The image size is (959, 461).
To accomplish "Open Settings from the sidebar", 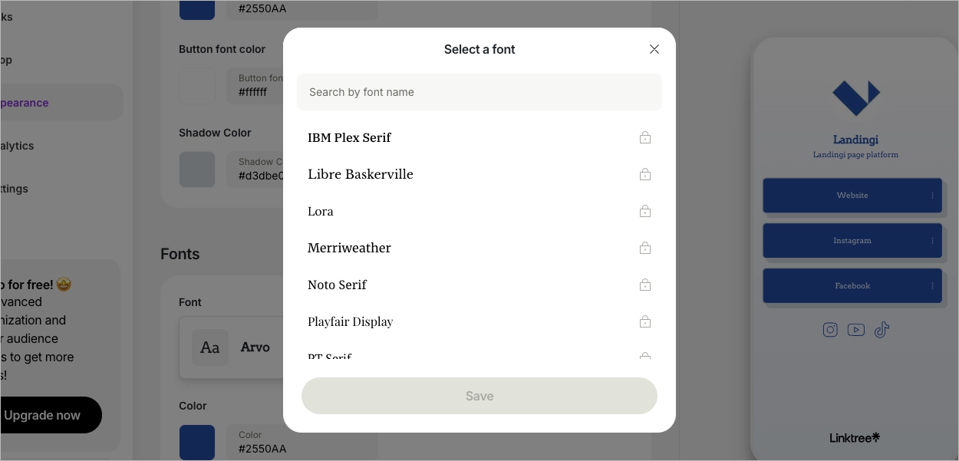I will (14, 189).
